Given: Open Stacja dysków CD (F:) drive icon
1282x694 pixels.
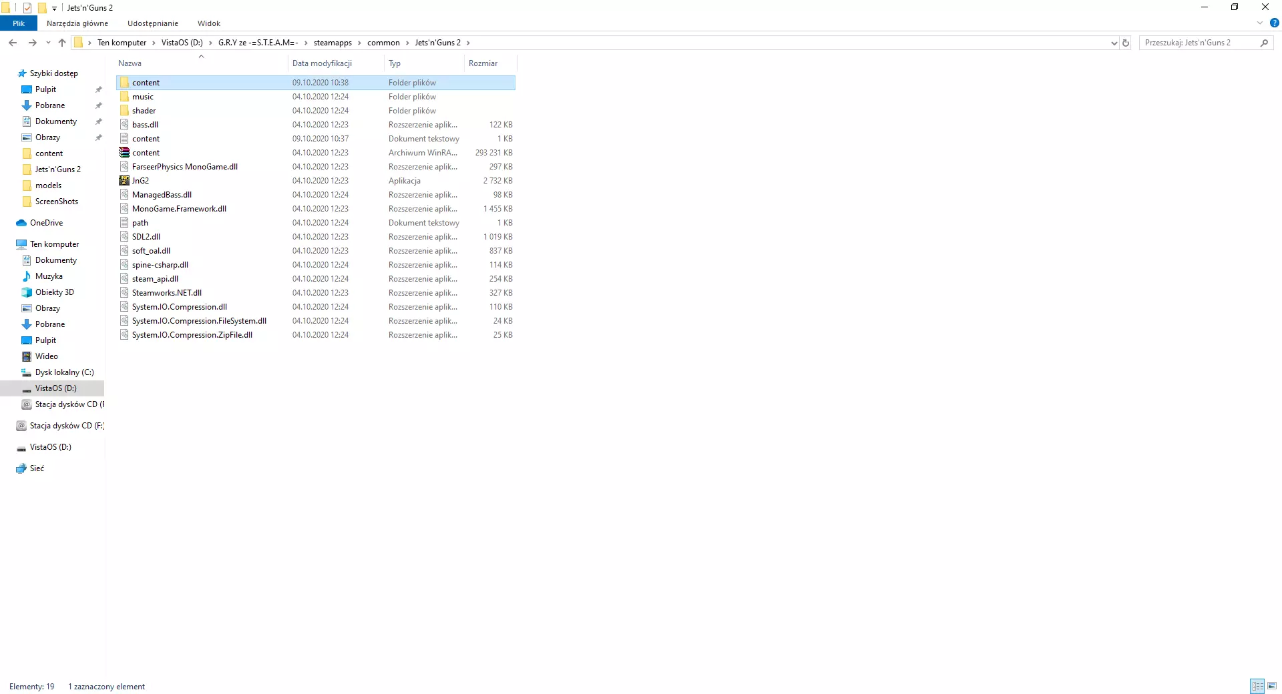Looking at the screenshot, I should pos(21,426).
